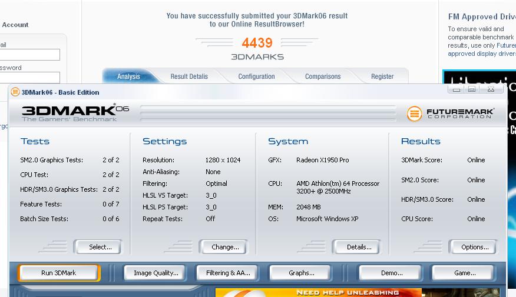
Task: Click the 1280 x 1024 resolution value
Action: tap(223, 160)
